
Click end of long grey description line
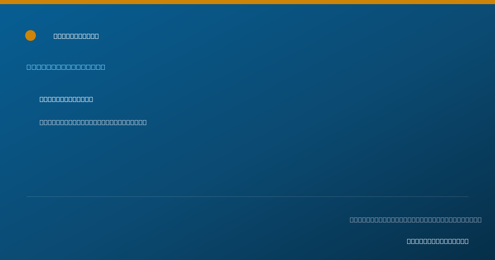pyautogui.click(x=145, y=123)
